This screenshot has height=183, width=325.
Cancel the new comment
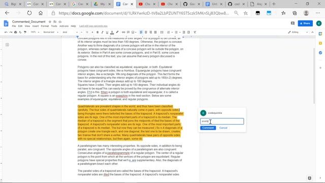223,128
